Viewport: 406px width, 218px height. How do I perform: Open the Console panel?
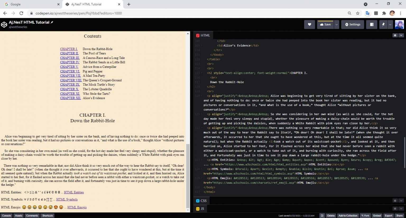point(7,216)
